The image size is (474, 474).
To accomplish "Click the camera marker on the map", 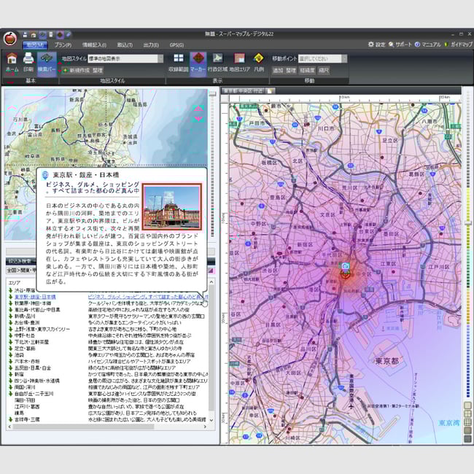I will click(x=345, y=267).
